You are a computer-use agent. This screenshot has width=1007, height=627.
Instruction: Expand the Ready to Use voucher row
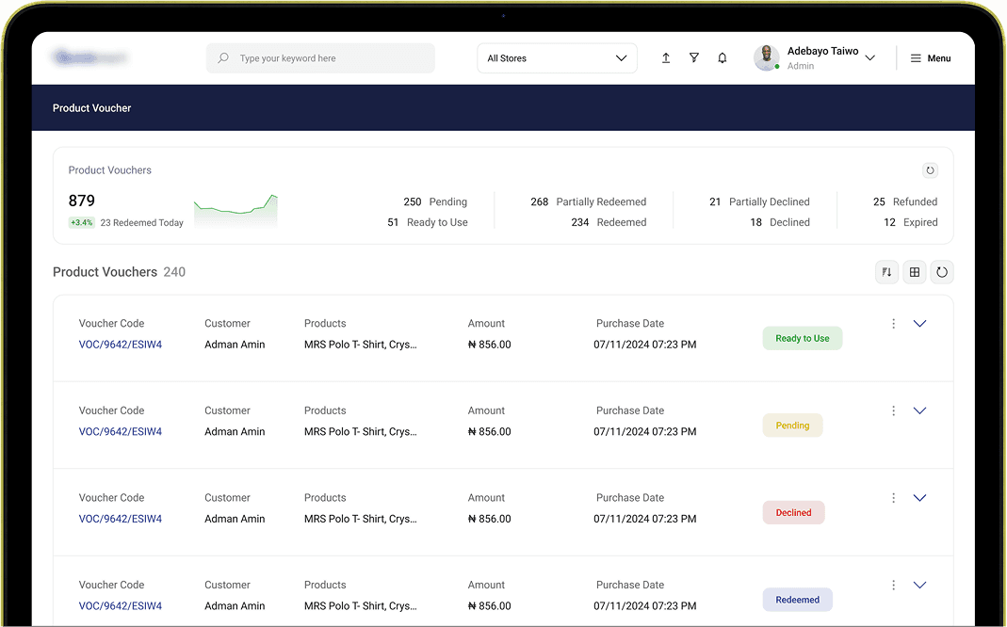(919, 324)
